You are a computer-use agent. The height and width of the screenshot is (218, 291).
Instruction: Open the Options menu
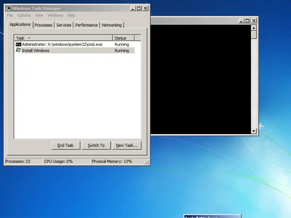coord(24,15)
